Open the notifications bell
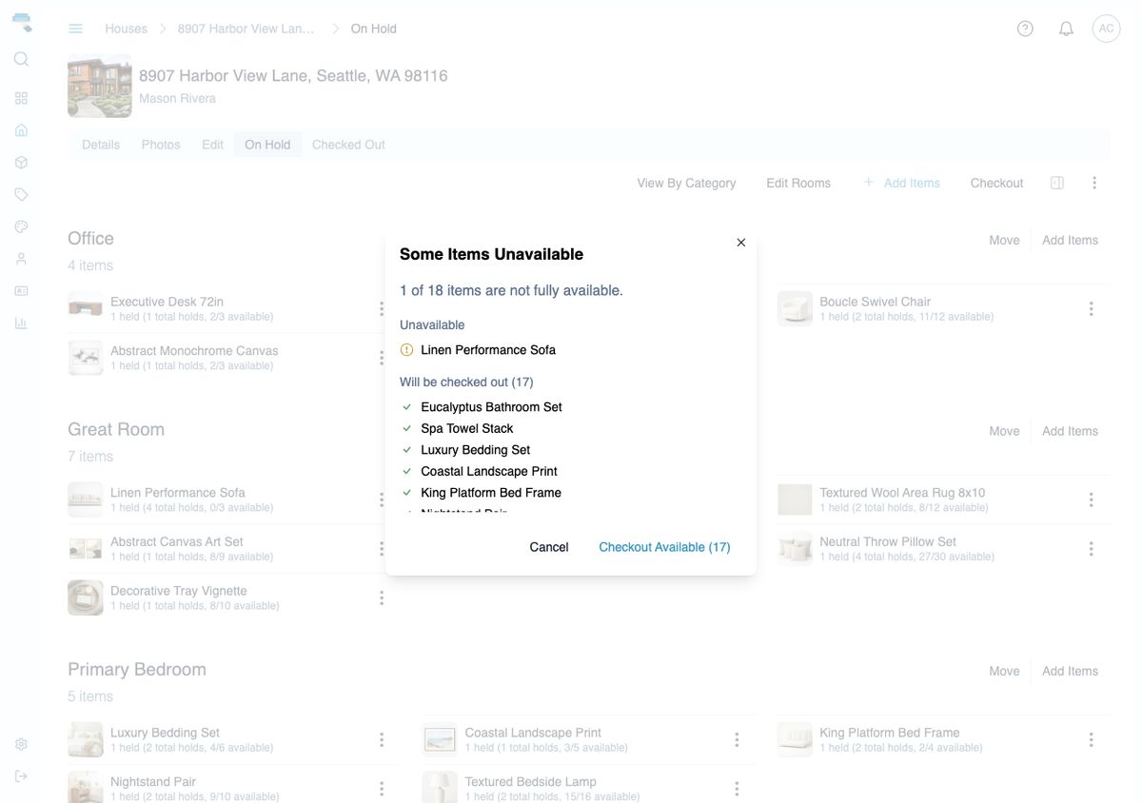This screenshot has height=803, width=1142. click(1066, 29)
